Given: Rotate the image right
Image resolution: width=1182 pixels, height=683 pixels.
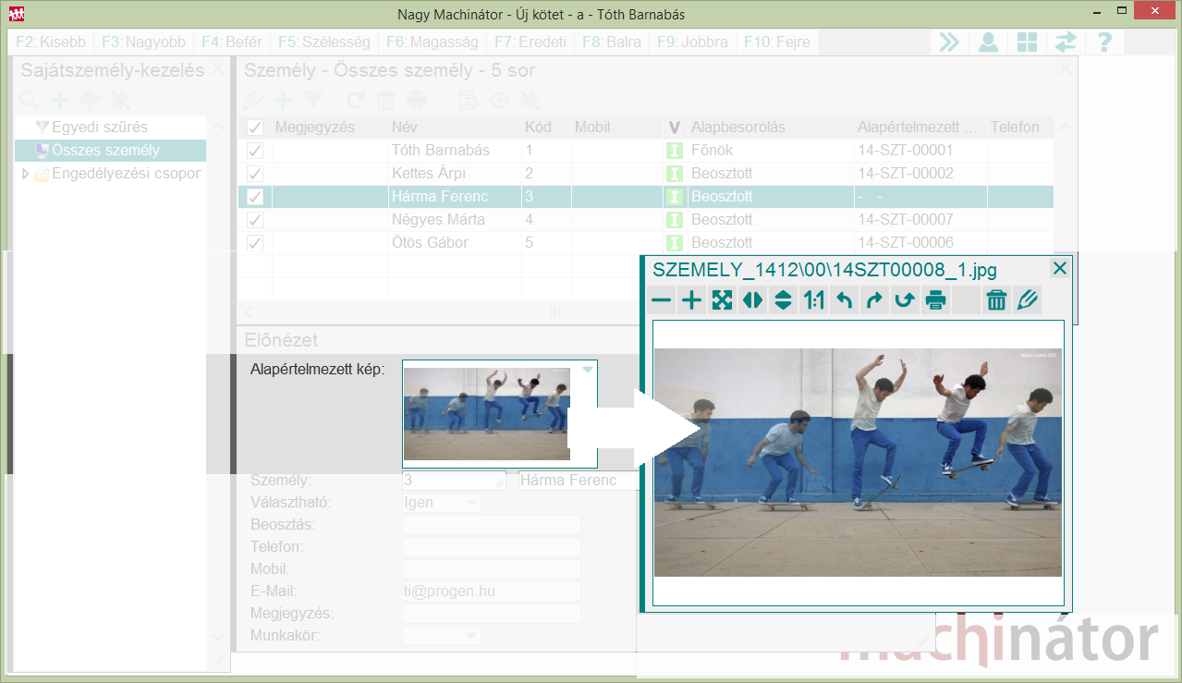Looking at the screenshot, I should (874, 300).
